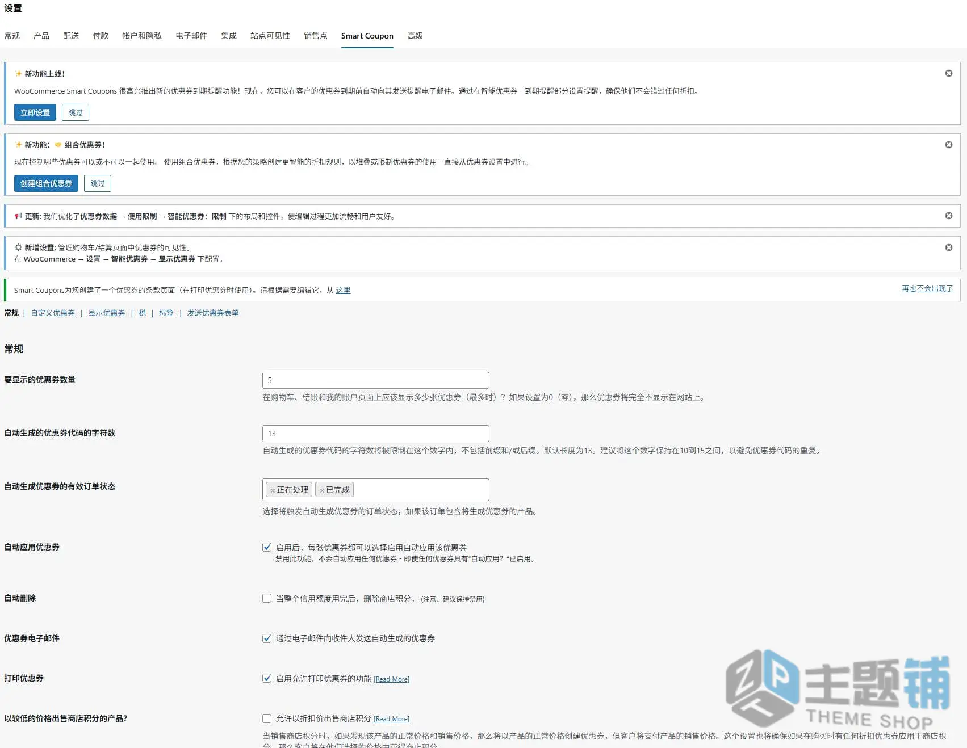Remove the 正在处理 order status tag
The height and width of the screenshot is (748, 967).
point(273,490)
